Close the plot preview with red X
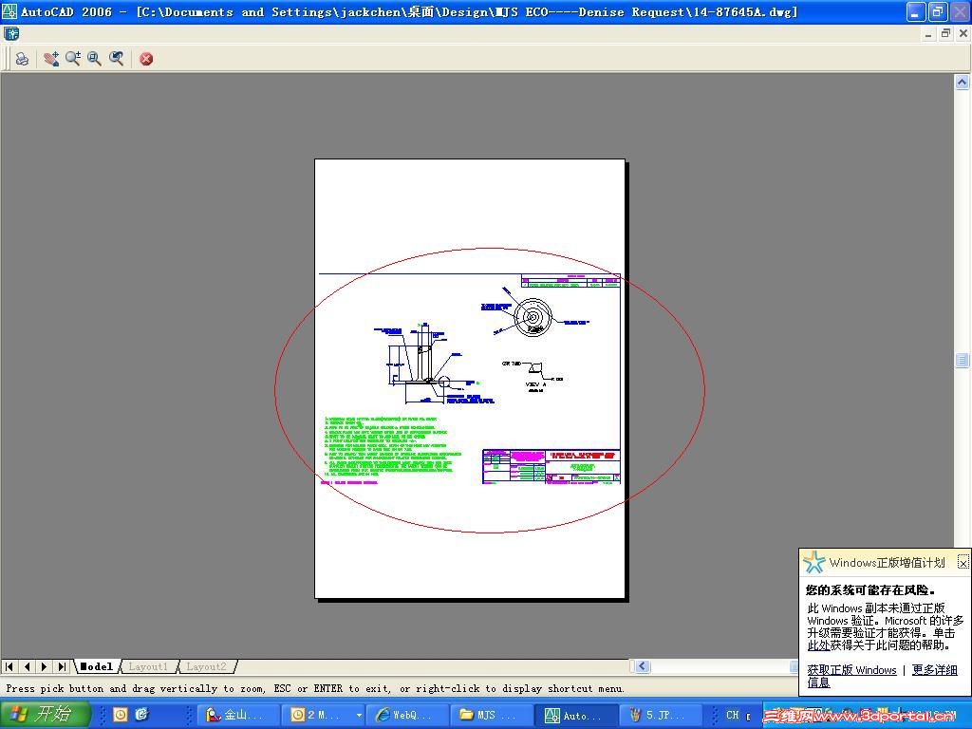This screenshot has width=972, height=729. pos(146,59)
